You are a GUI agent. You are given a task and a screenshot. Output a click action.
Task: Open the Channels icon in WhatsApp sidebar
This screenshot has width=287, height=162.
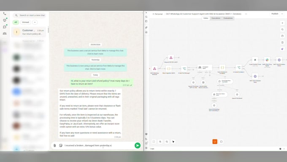coord(5,27)
